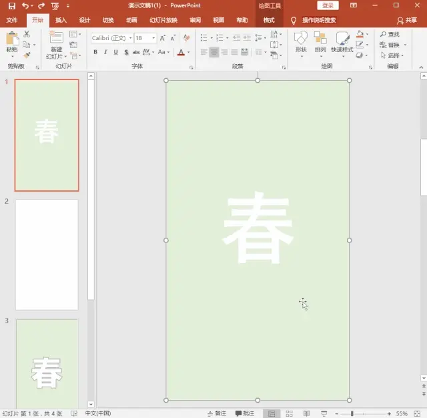Switch to the Insert (插入) tab
Image resolution: width=427 pixels, height=418 pixels.
61,20
